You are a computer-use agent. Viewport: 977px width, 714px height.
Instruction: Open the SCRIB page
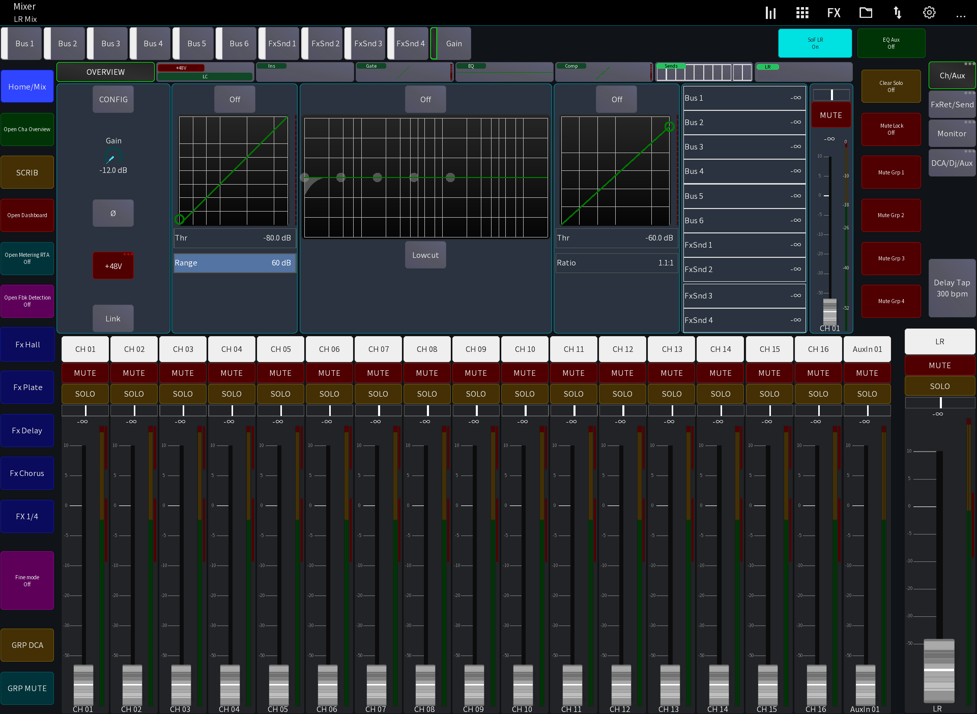tap(27, 172)
